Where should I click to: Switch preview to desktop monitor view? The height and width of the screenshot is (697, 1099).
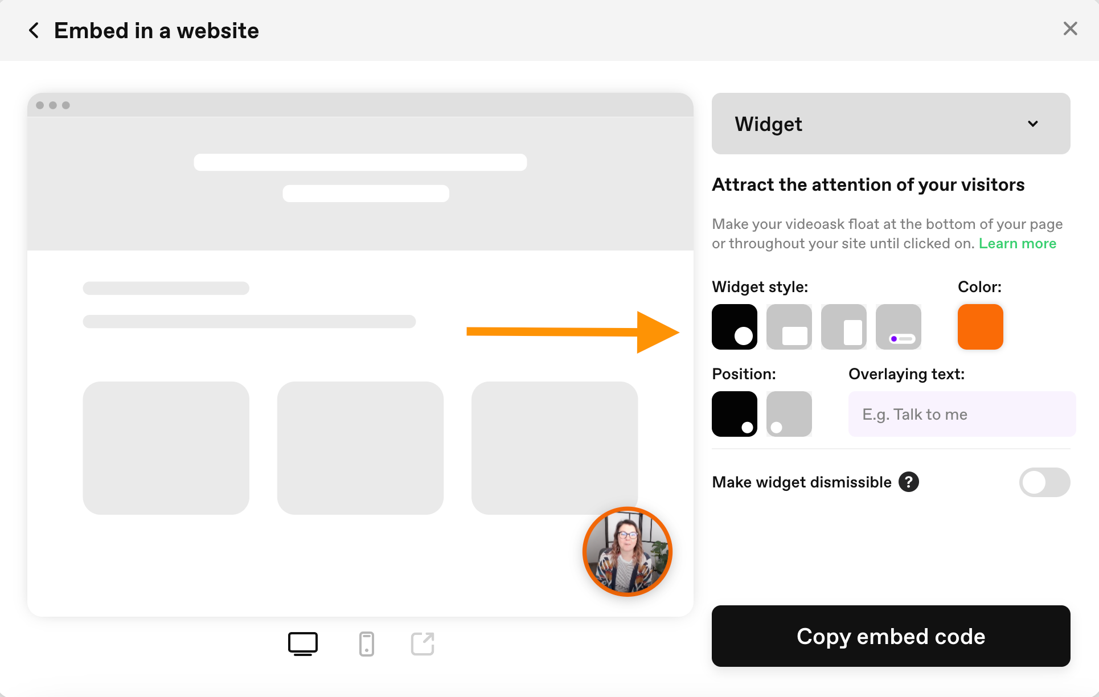(x=303, y=644)
